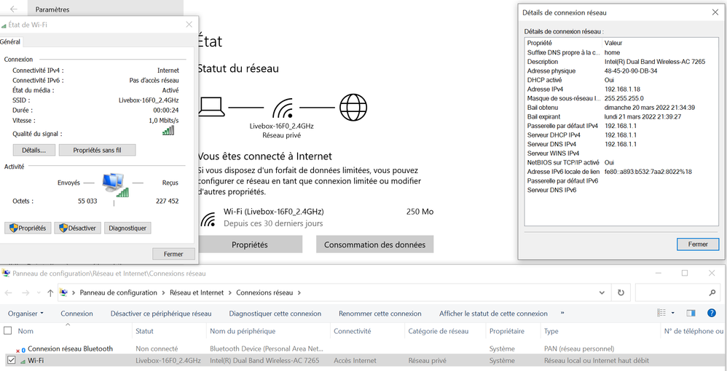Toggle the preview pane icon
This screenshot has width=727, height=371.
click(691, 313)
